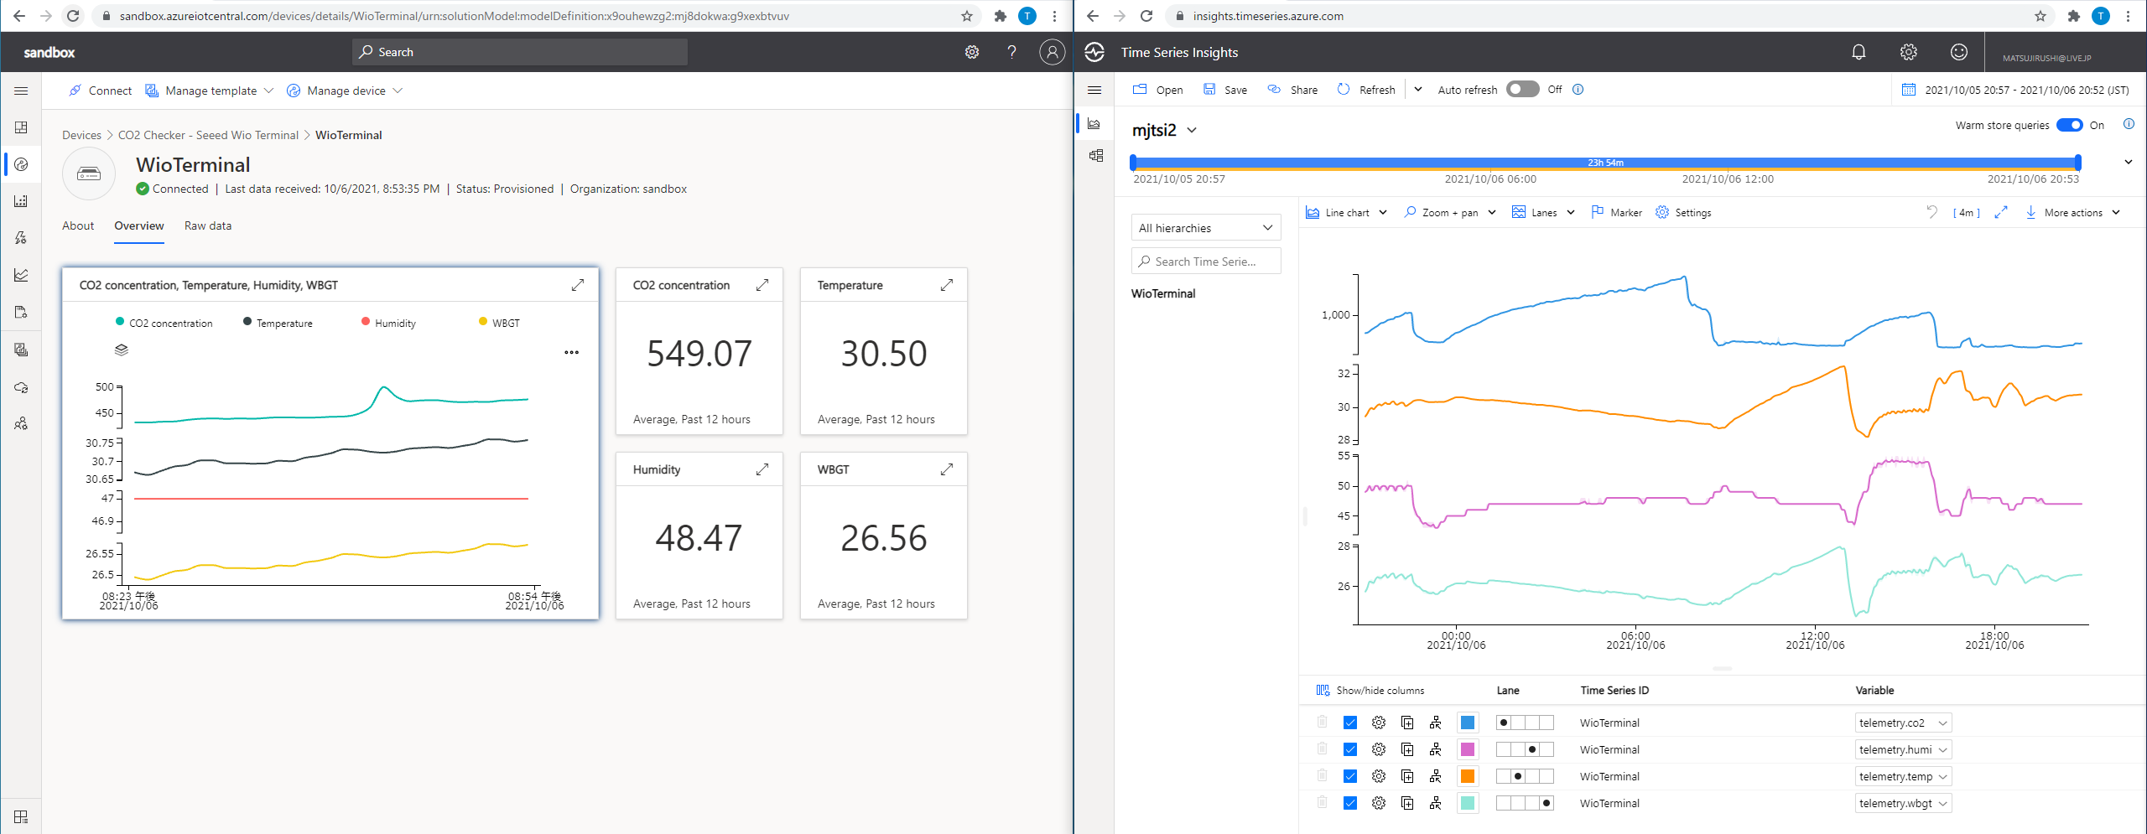Open the All hierarchies dropdown
Image resolution: width=2147 pixels, height=834 pixels.
pos(1206,228)
